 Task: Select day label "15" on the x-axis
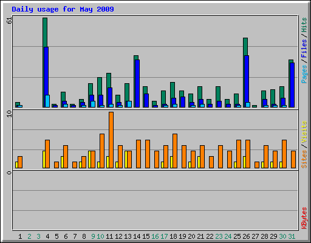coord(146,236)
